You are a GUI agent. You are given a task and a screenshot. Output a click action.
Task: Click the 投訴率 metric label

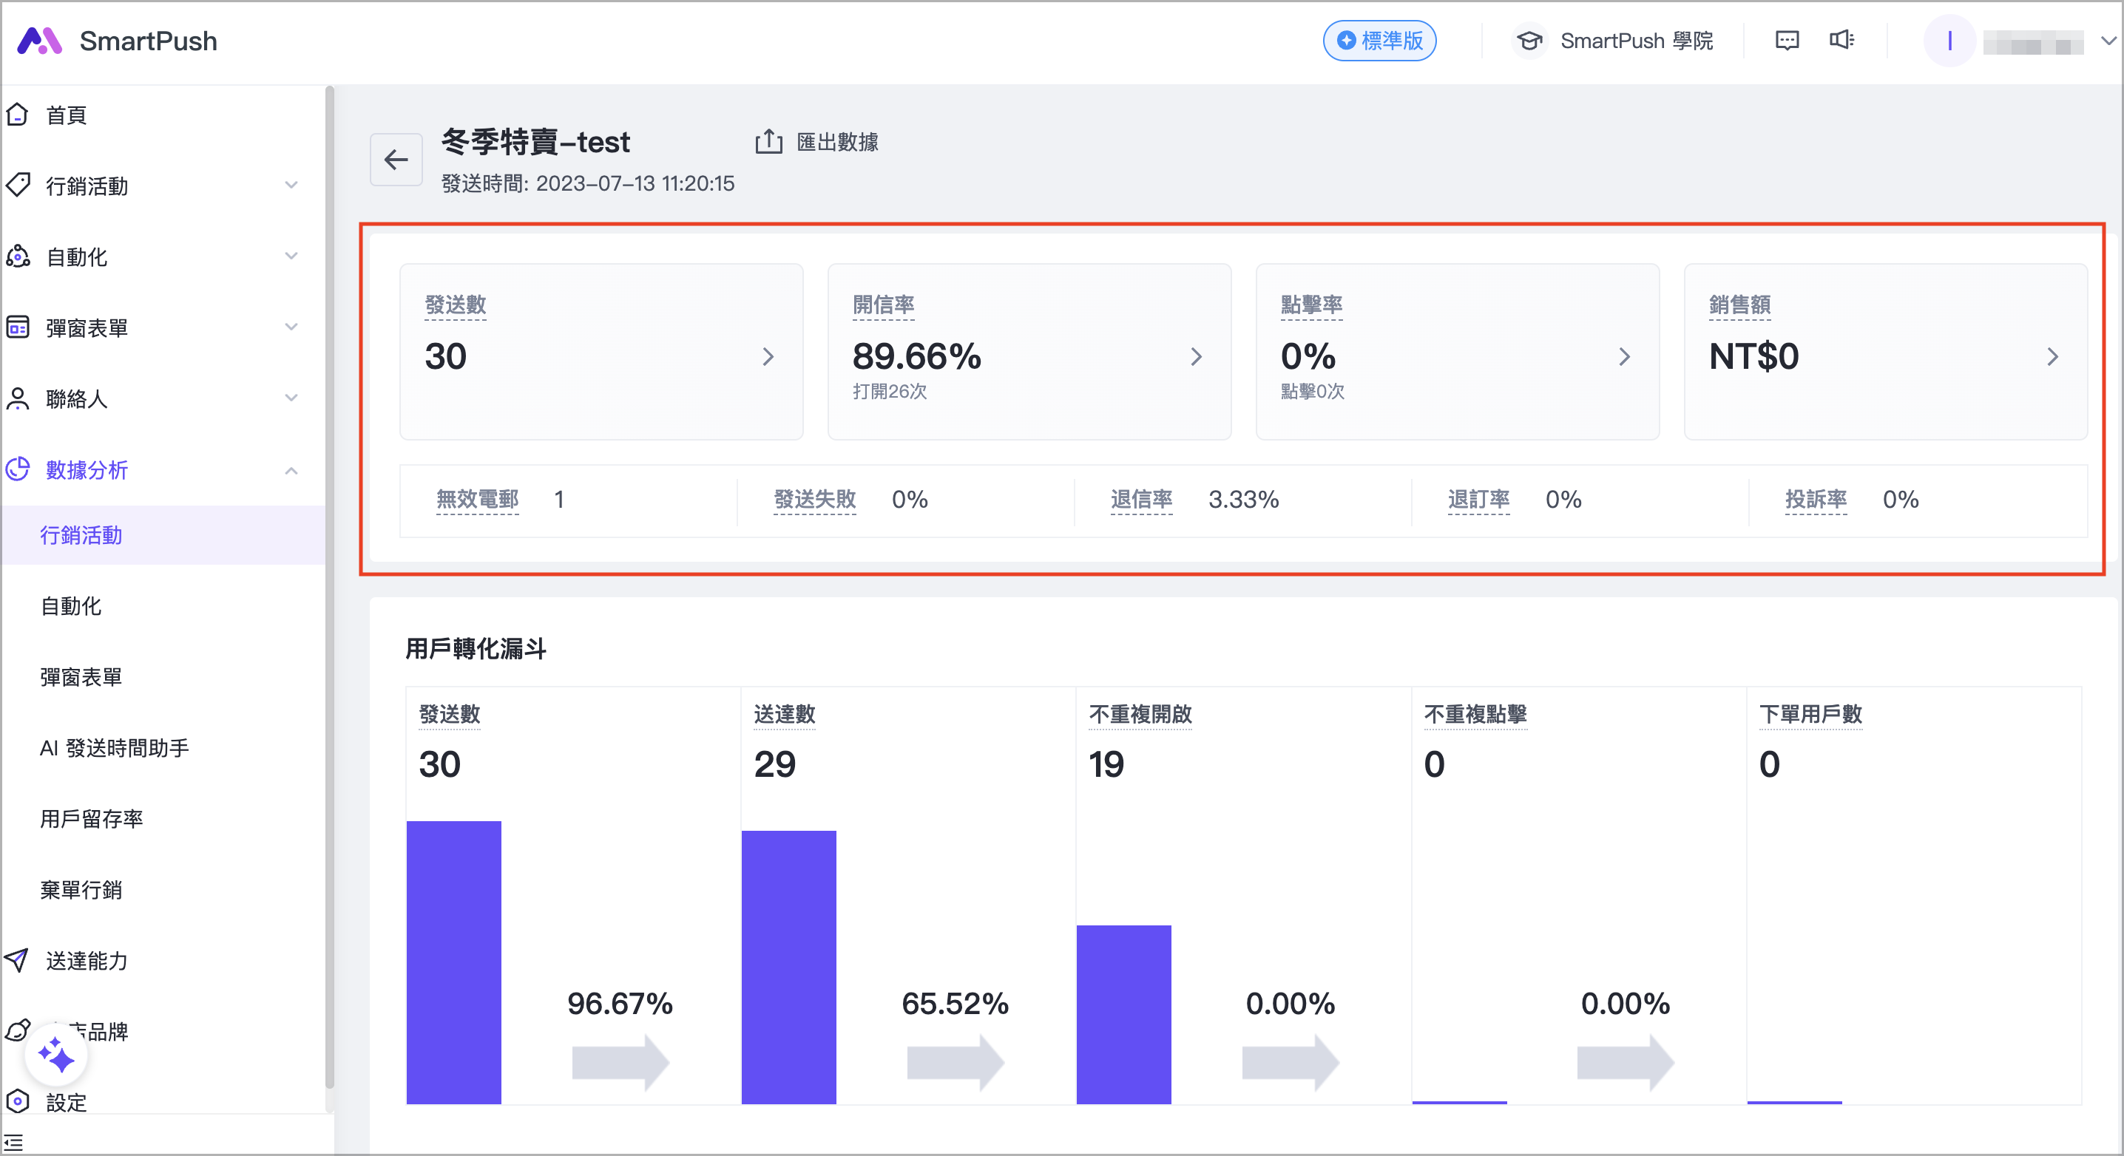[1816, 500]
